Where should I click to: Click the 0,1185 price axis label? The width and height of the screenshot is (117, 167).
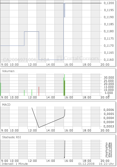109,24
